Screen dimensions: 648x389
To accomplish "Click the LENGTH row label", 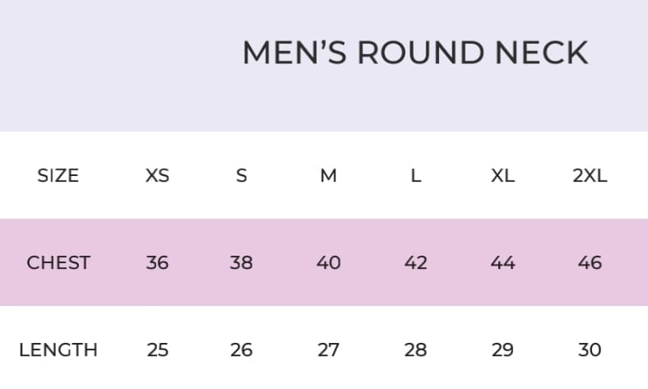I will tap(58, 350).
